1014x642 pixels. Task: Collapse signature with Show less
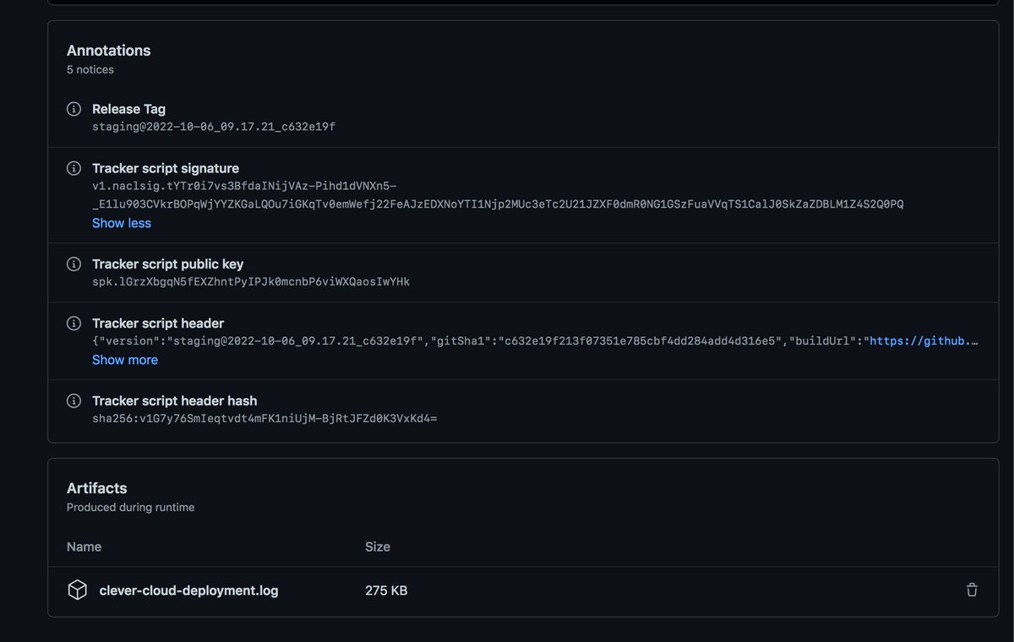(x=122, y=223)
